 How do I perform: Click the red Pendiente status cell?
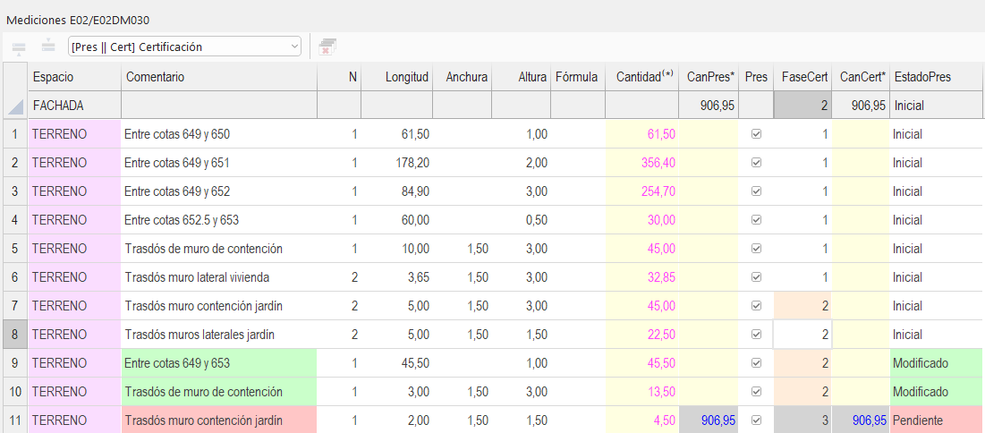click(936, 420)
